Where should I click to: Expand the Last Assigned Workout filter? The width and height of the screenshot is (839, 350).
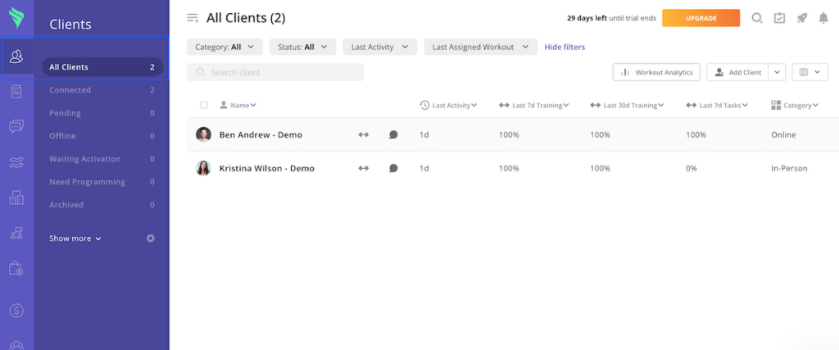[x=480, y=48]
